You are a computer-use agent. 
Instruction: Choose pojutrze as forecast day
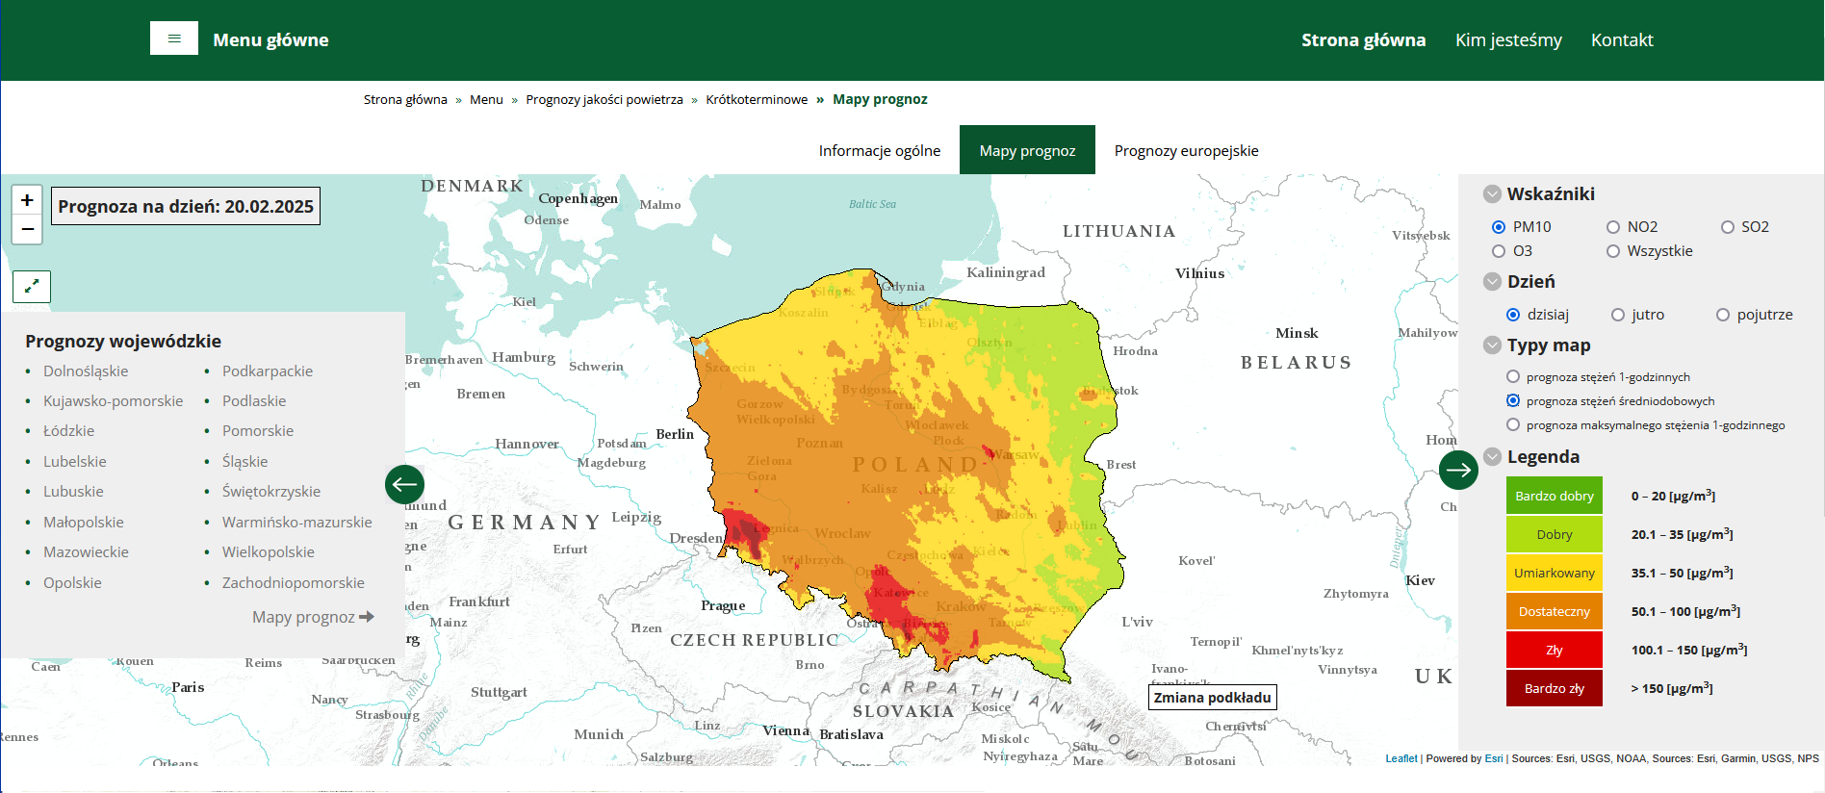(1723, 315)
